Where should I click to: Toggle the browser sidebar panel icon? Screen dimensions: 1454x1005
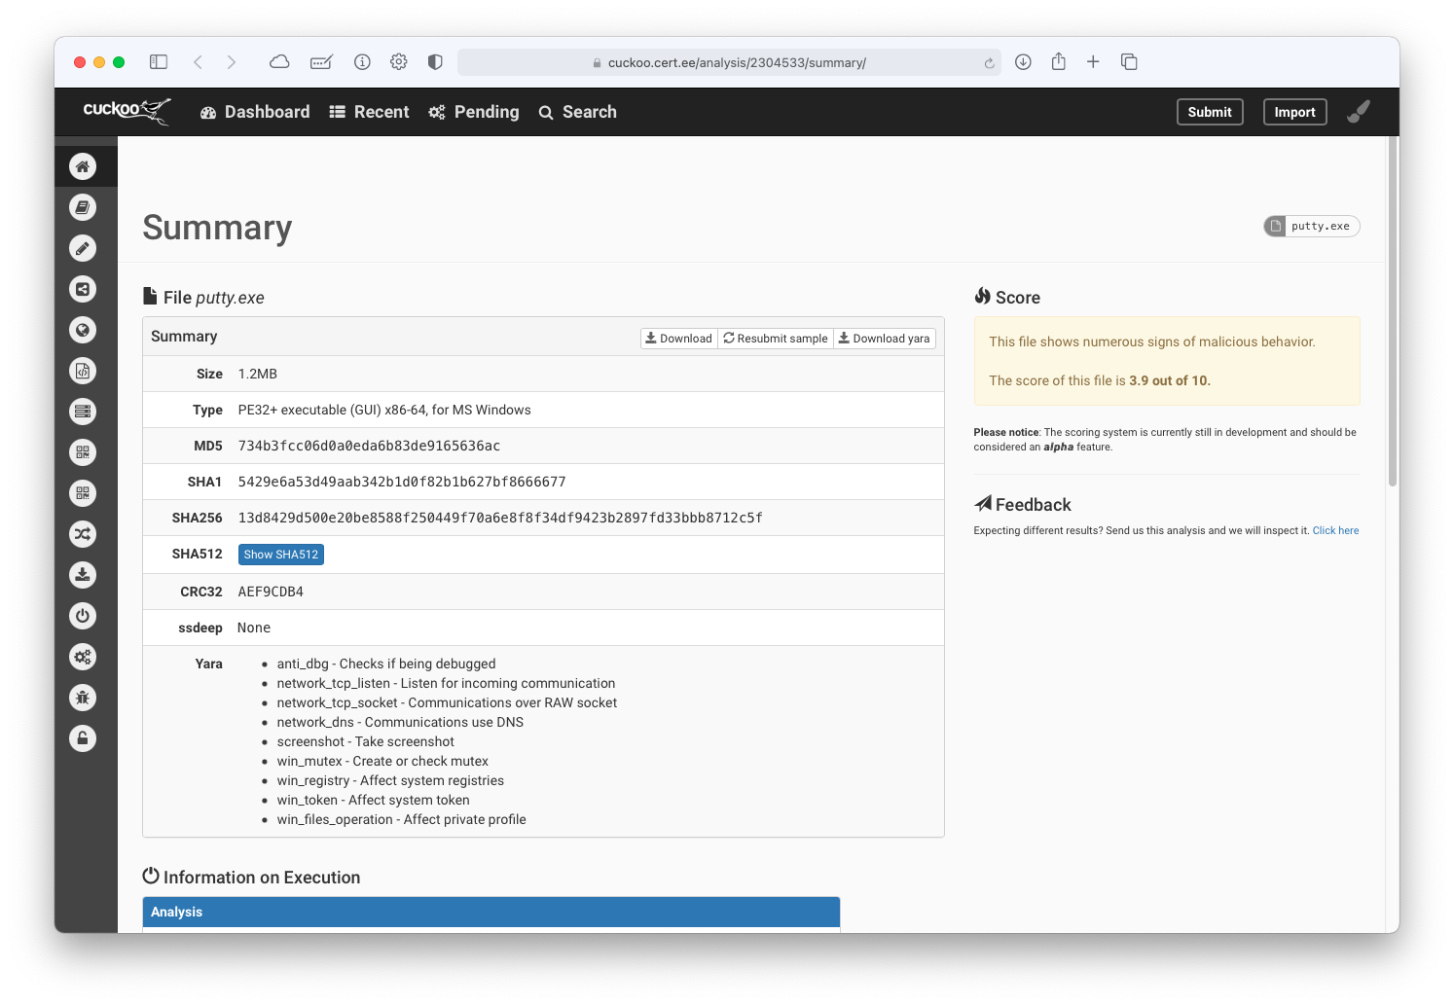coord(159,62)
